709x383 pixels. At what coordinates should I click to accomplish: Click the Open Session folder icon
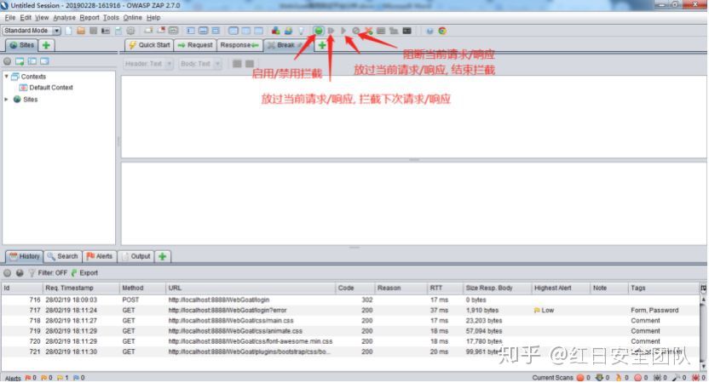(80, 31)
